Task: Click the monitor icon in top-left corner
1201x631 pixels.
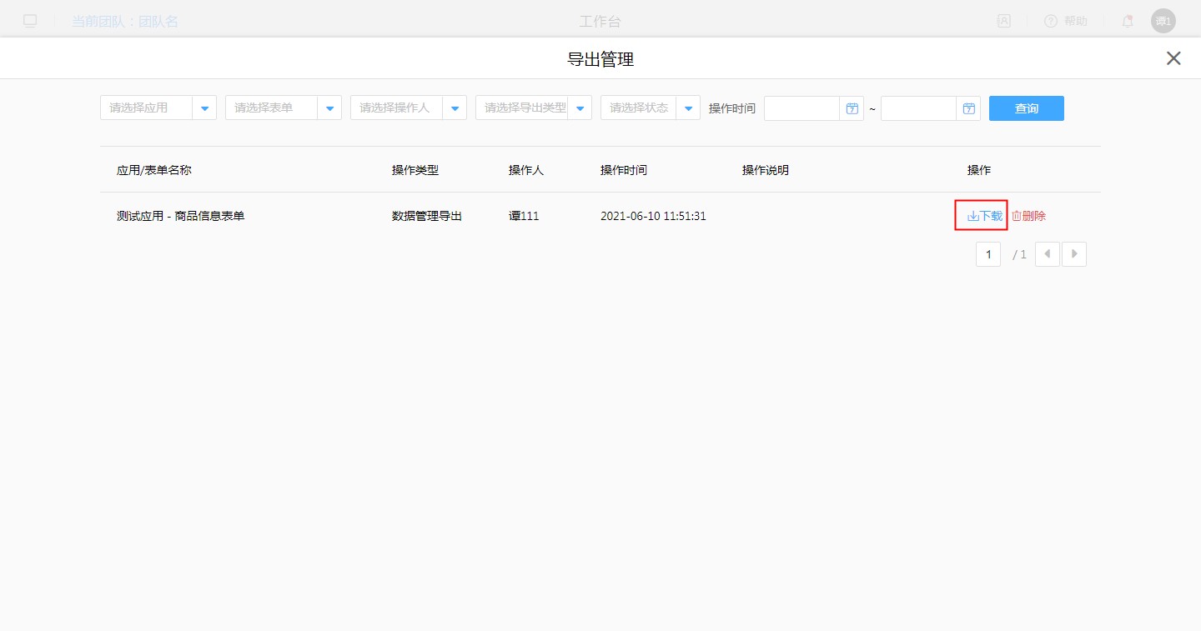Action: (30, 21)
